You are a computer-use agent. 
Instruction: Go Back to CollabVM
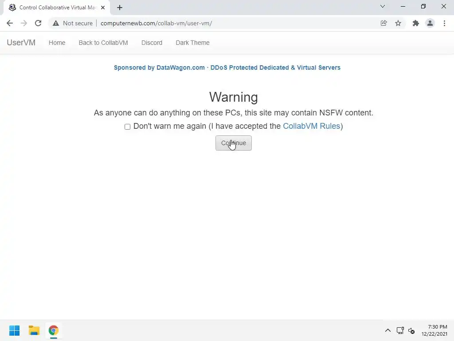click(103, 43)
